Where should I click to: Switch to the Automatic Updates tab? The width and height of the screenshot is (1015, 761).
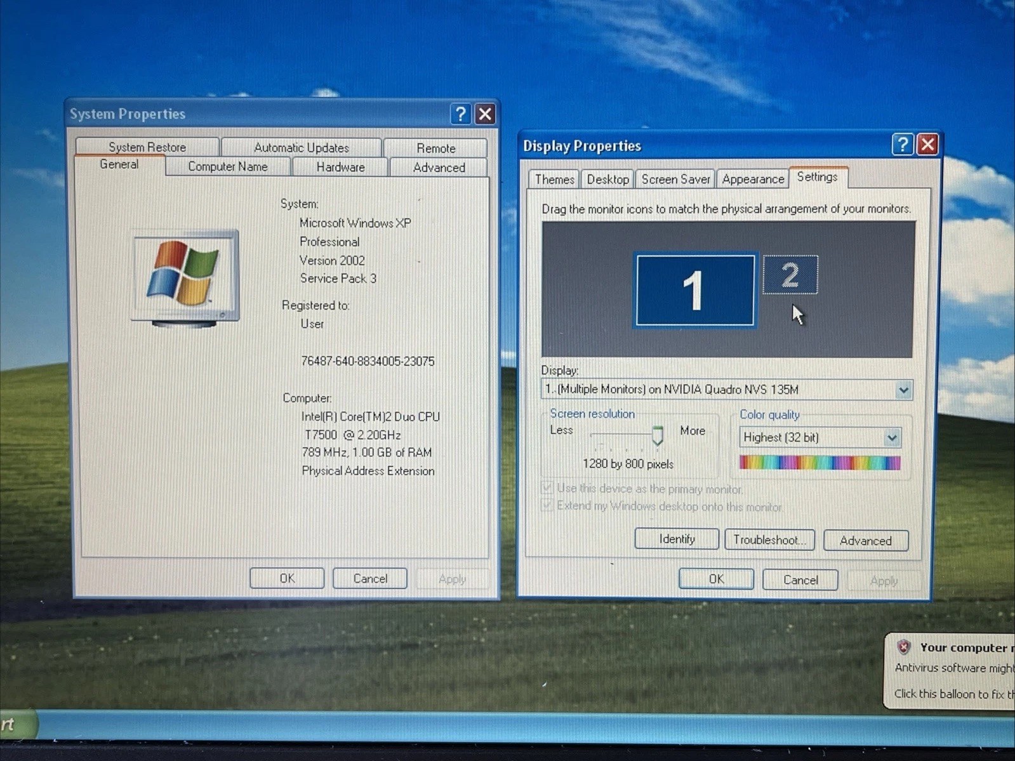coord(302,148)
